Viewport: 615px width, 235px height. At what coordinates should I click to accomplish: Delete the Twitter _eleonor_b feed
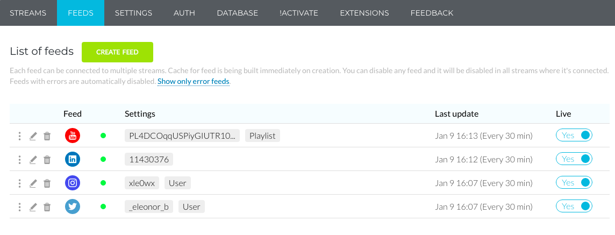[47, 207]
